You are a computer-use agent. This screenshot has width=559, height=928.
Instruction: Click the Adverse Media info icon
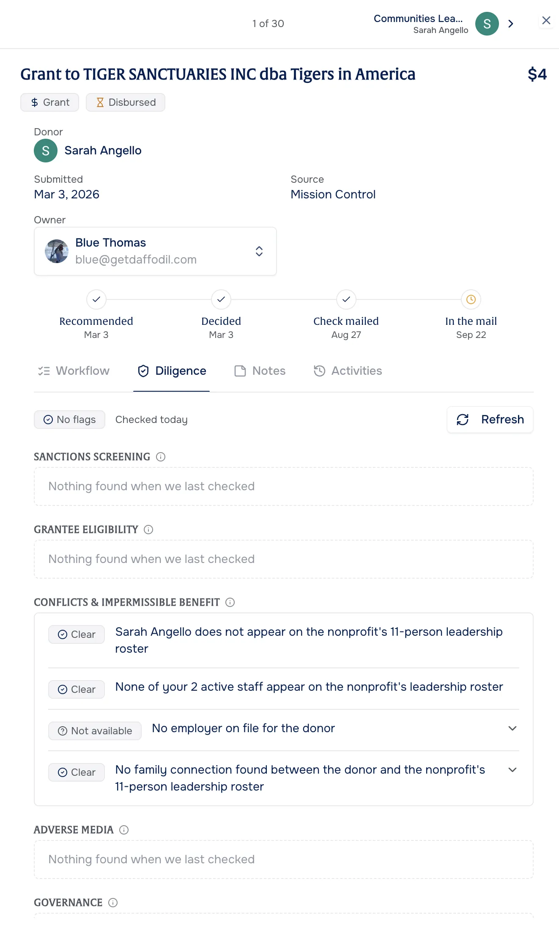tap(124, 830)
